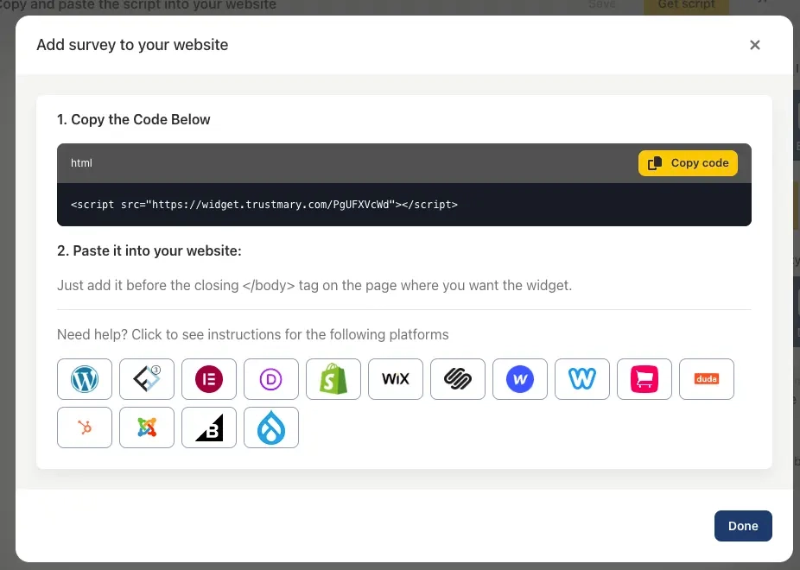This screenshot has height=570, width=800.
Task: Click the Copy code button
Action: pyautogui.click(x=688, y=163)
